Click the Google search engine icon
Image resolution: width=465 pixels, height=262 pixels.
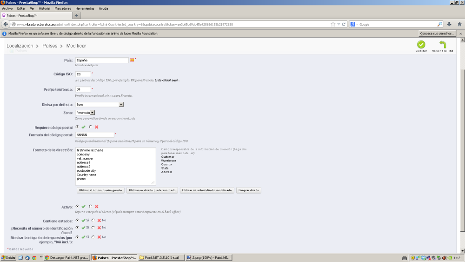click(x=352, y=24)
